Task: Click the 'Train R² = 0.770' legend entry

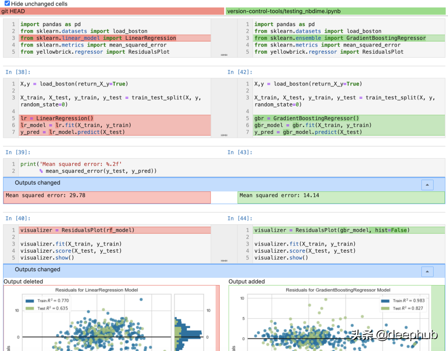Action: 48,300
